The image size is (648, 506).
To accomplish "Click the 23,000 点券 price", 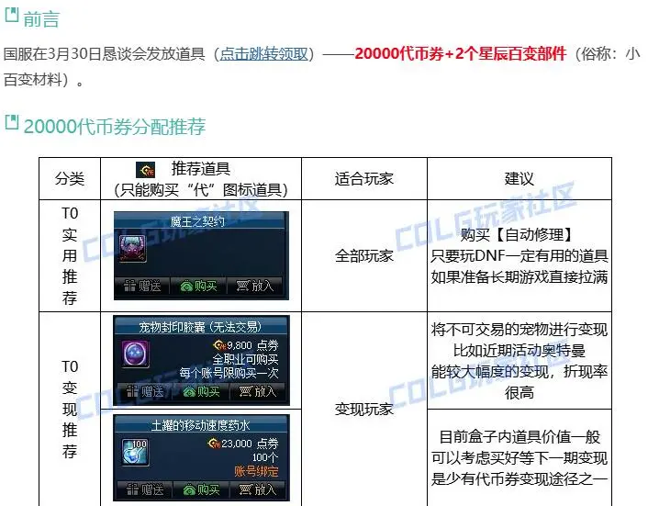I will 243,444.
